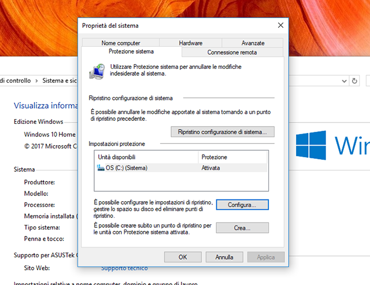Image resolution: width=370 pixels, height=285 pixels.
Task: Click the 'Produttore:' label in System window
Action: point(39,182)
